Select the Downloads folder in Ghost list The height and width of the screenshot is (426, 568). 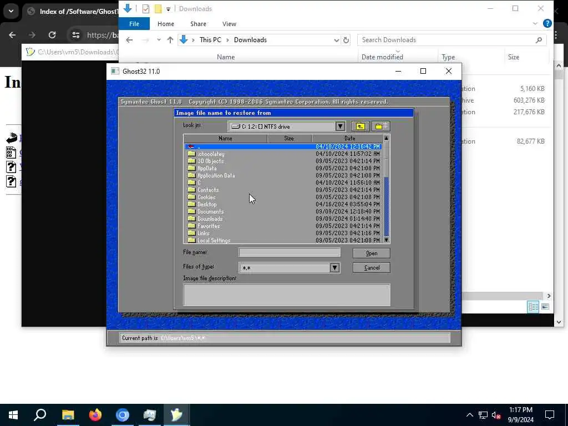click(283, 219)
